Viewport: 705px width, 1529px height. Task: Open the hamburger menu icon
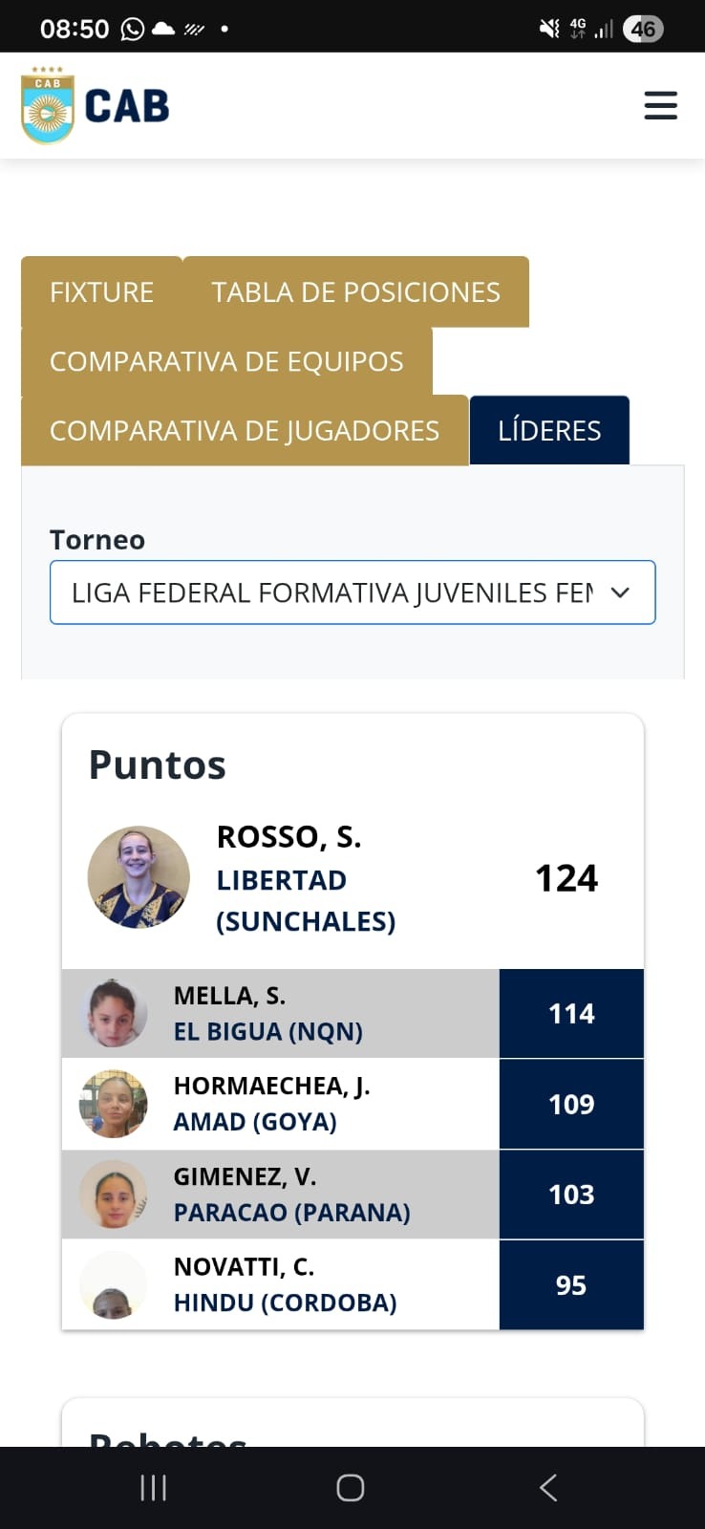[x=660, y=105]
